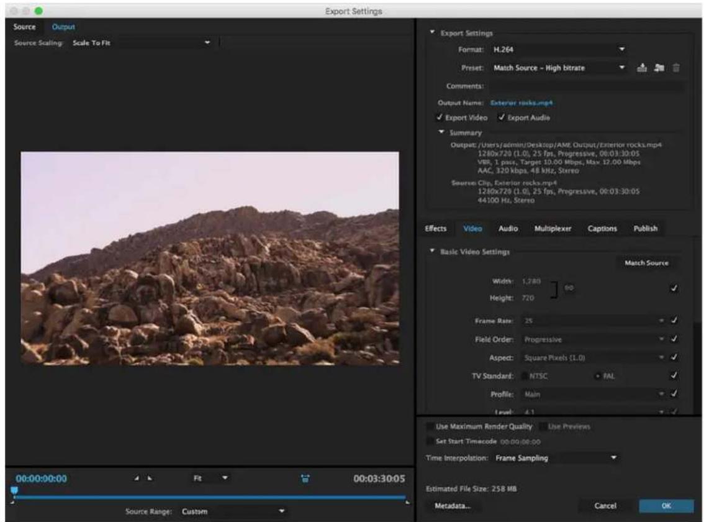This screenshot has height=522, width=704.
Task: Toggle the Export Audio checkbox
Action: click(502, 117)
